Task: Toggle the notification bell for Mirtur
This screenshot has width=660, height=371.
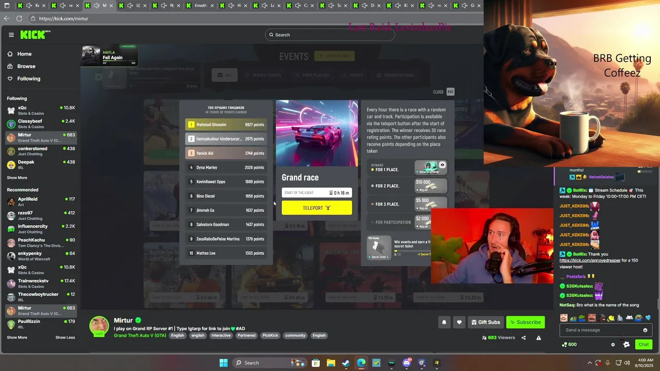Action: pyautogui.click(x=444, y=322)
